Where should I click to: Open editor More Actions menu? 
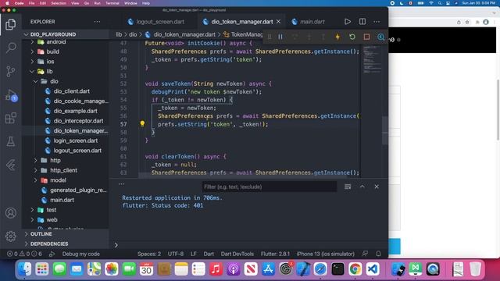(x=377, y=22)
